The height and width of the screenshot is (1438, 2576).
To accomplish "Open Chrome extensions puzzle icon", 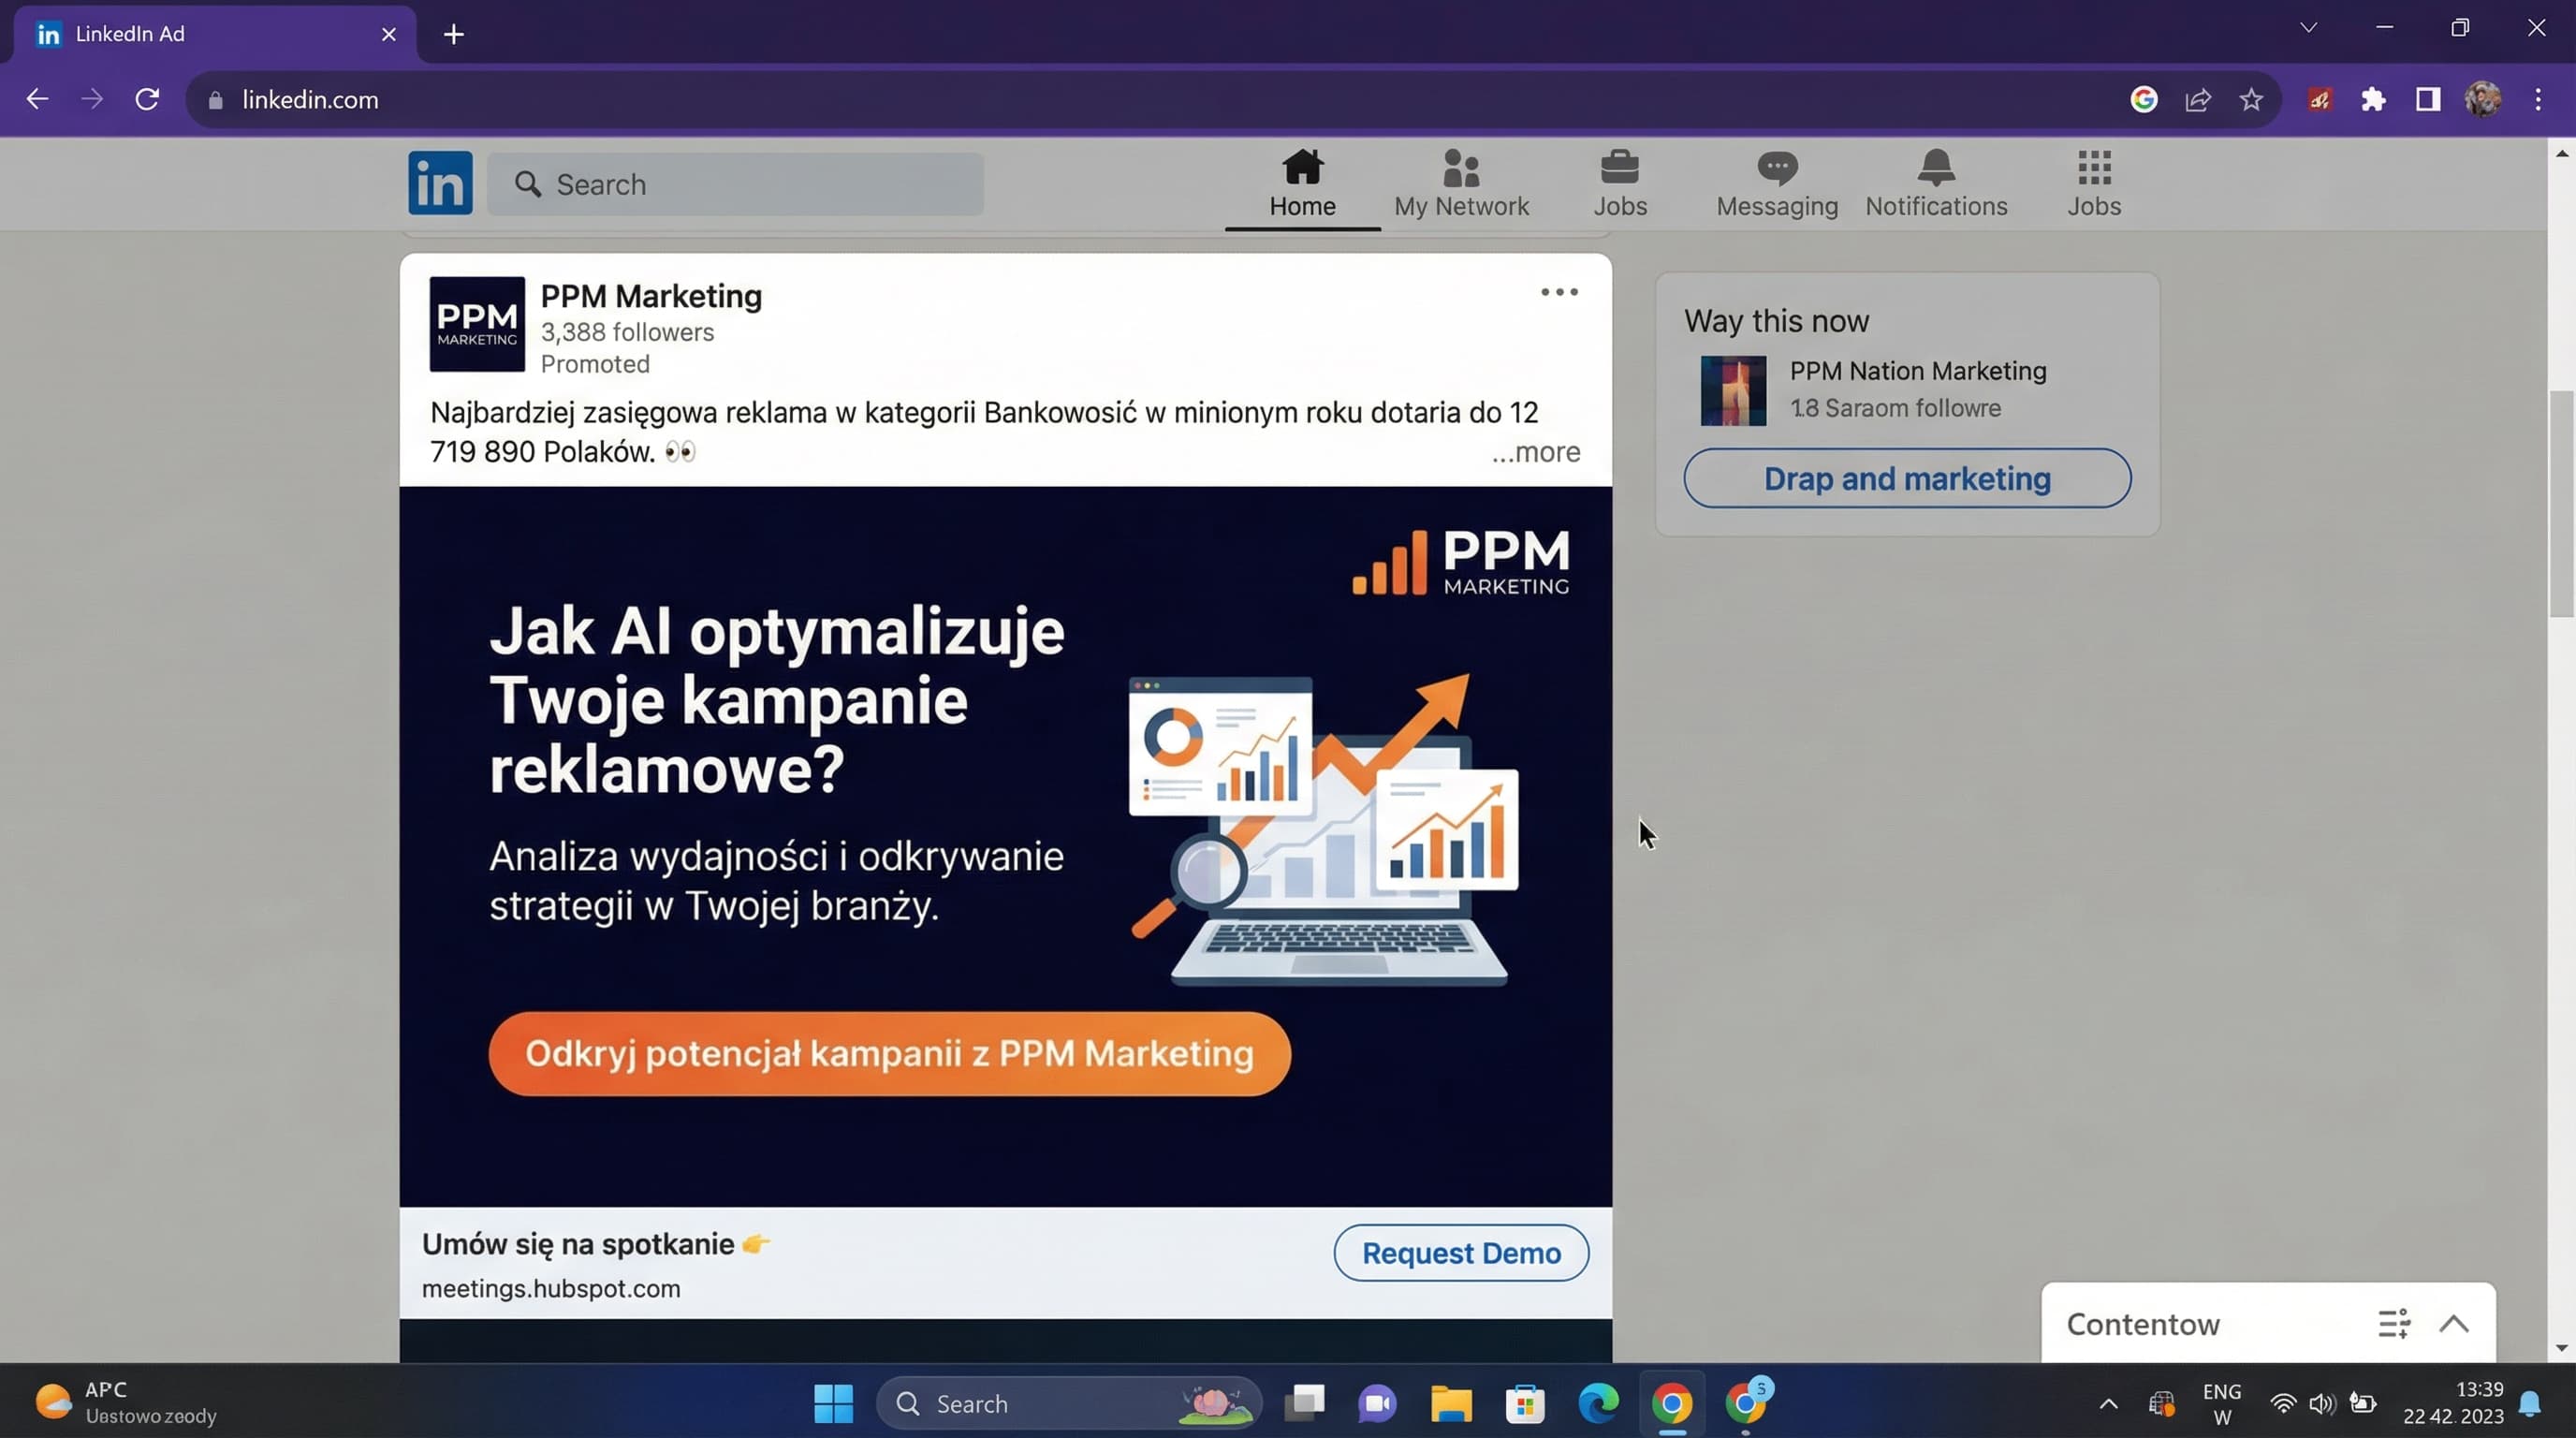I will coord(2374,99).
